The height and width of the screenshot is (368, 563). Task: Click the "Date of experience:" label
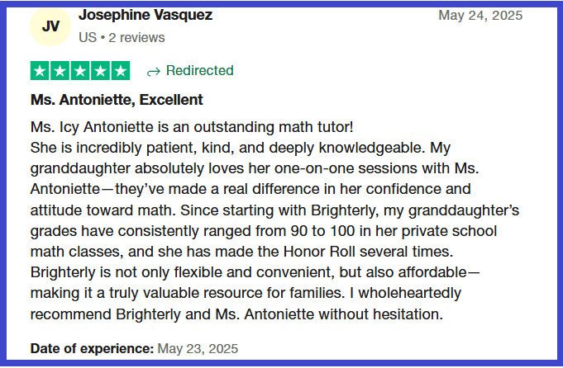click(93, 348)
